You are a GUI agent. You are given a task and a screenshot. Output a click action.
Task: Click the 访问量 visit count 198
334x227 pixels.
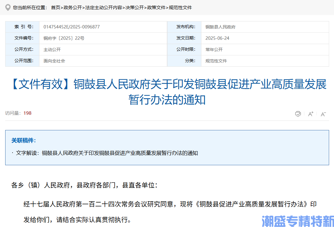[27, 113]
